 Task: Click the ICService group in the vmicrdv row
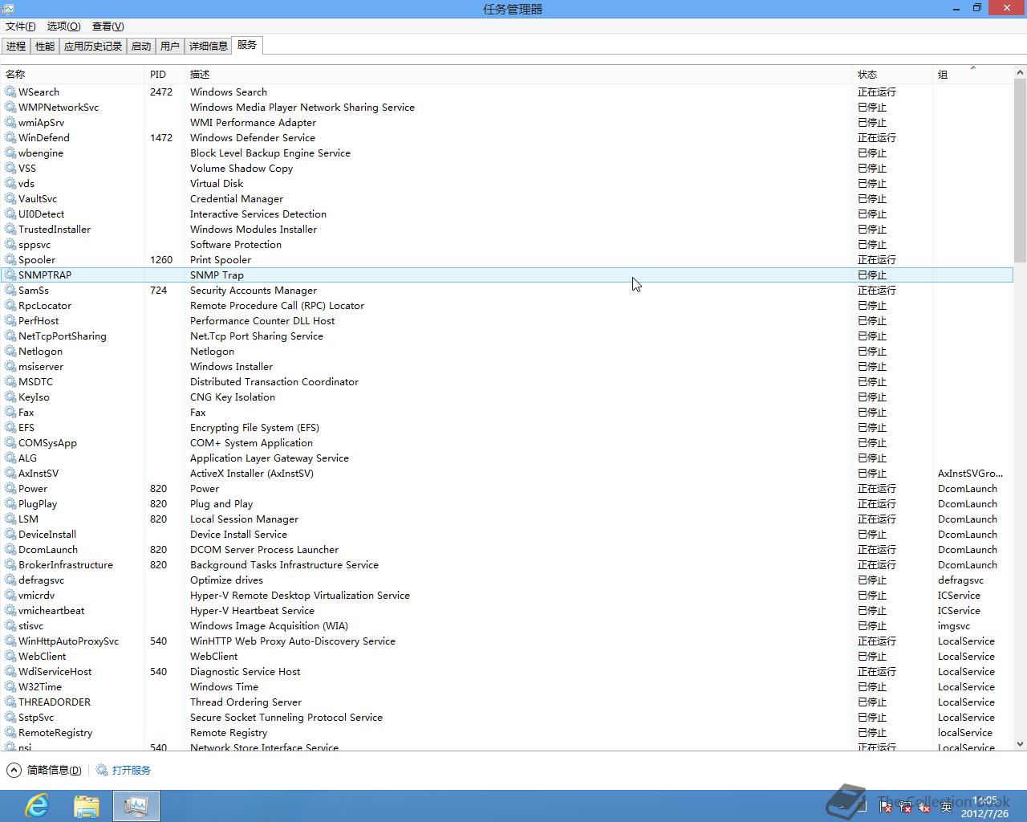click(959, 595)
